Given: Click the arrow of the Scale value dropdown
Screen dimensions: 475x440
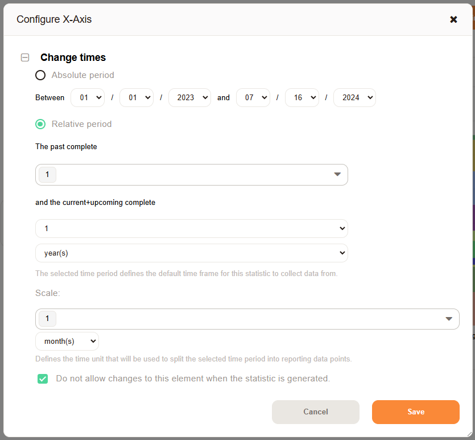Looking at the screenshot, I should point(448,319).
